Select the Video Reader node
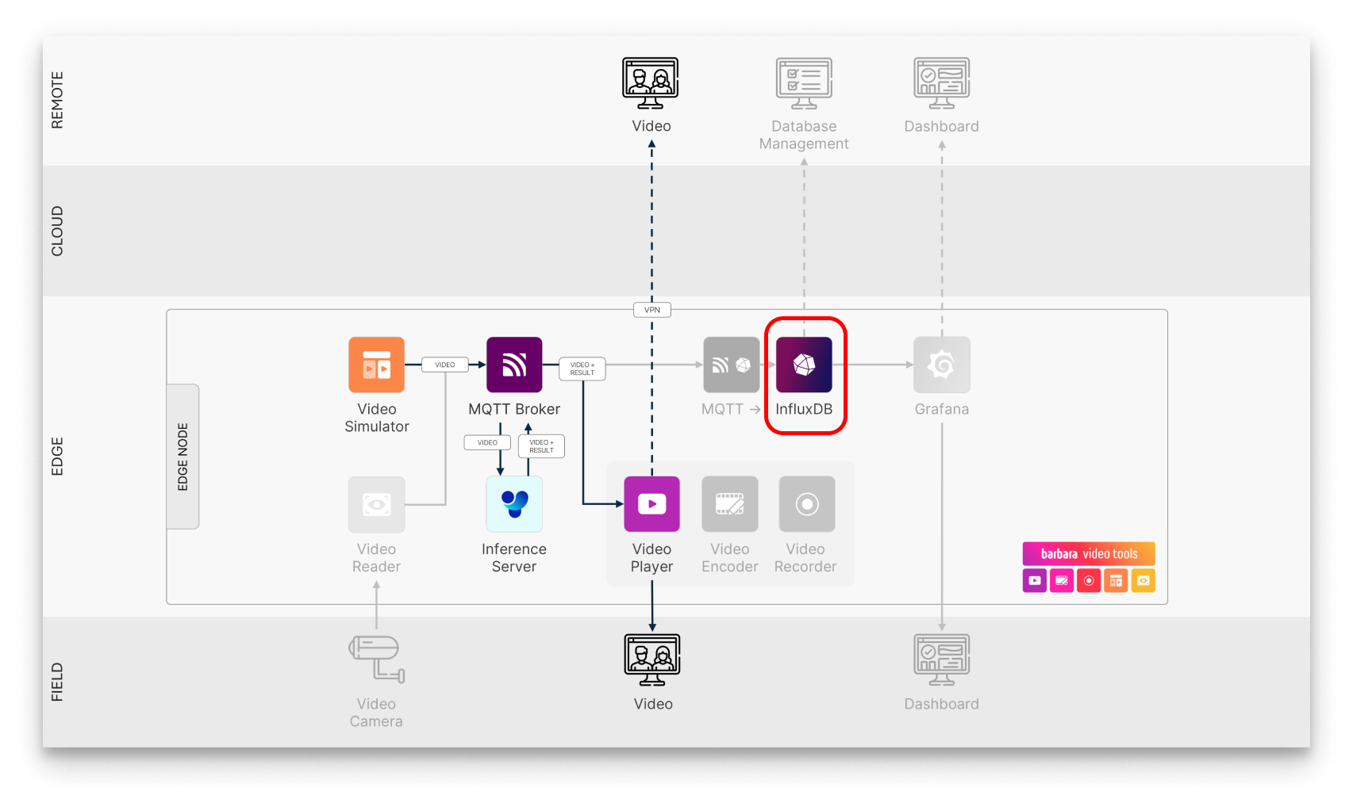Screen dimensions: 1353x799 pyautogui.click(x=376, y=504)
